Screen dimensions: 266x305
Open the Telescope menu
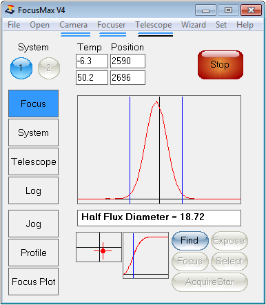point(154,25)
